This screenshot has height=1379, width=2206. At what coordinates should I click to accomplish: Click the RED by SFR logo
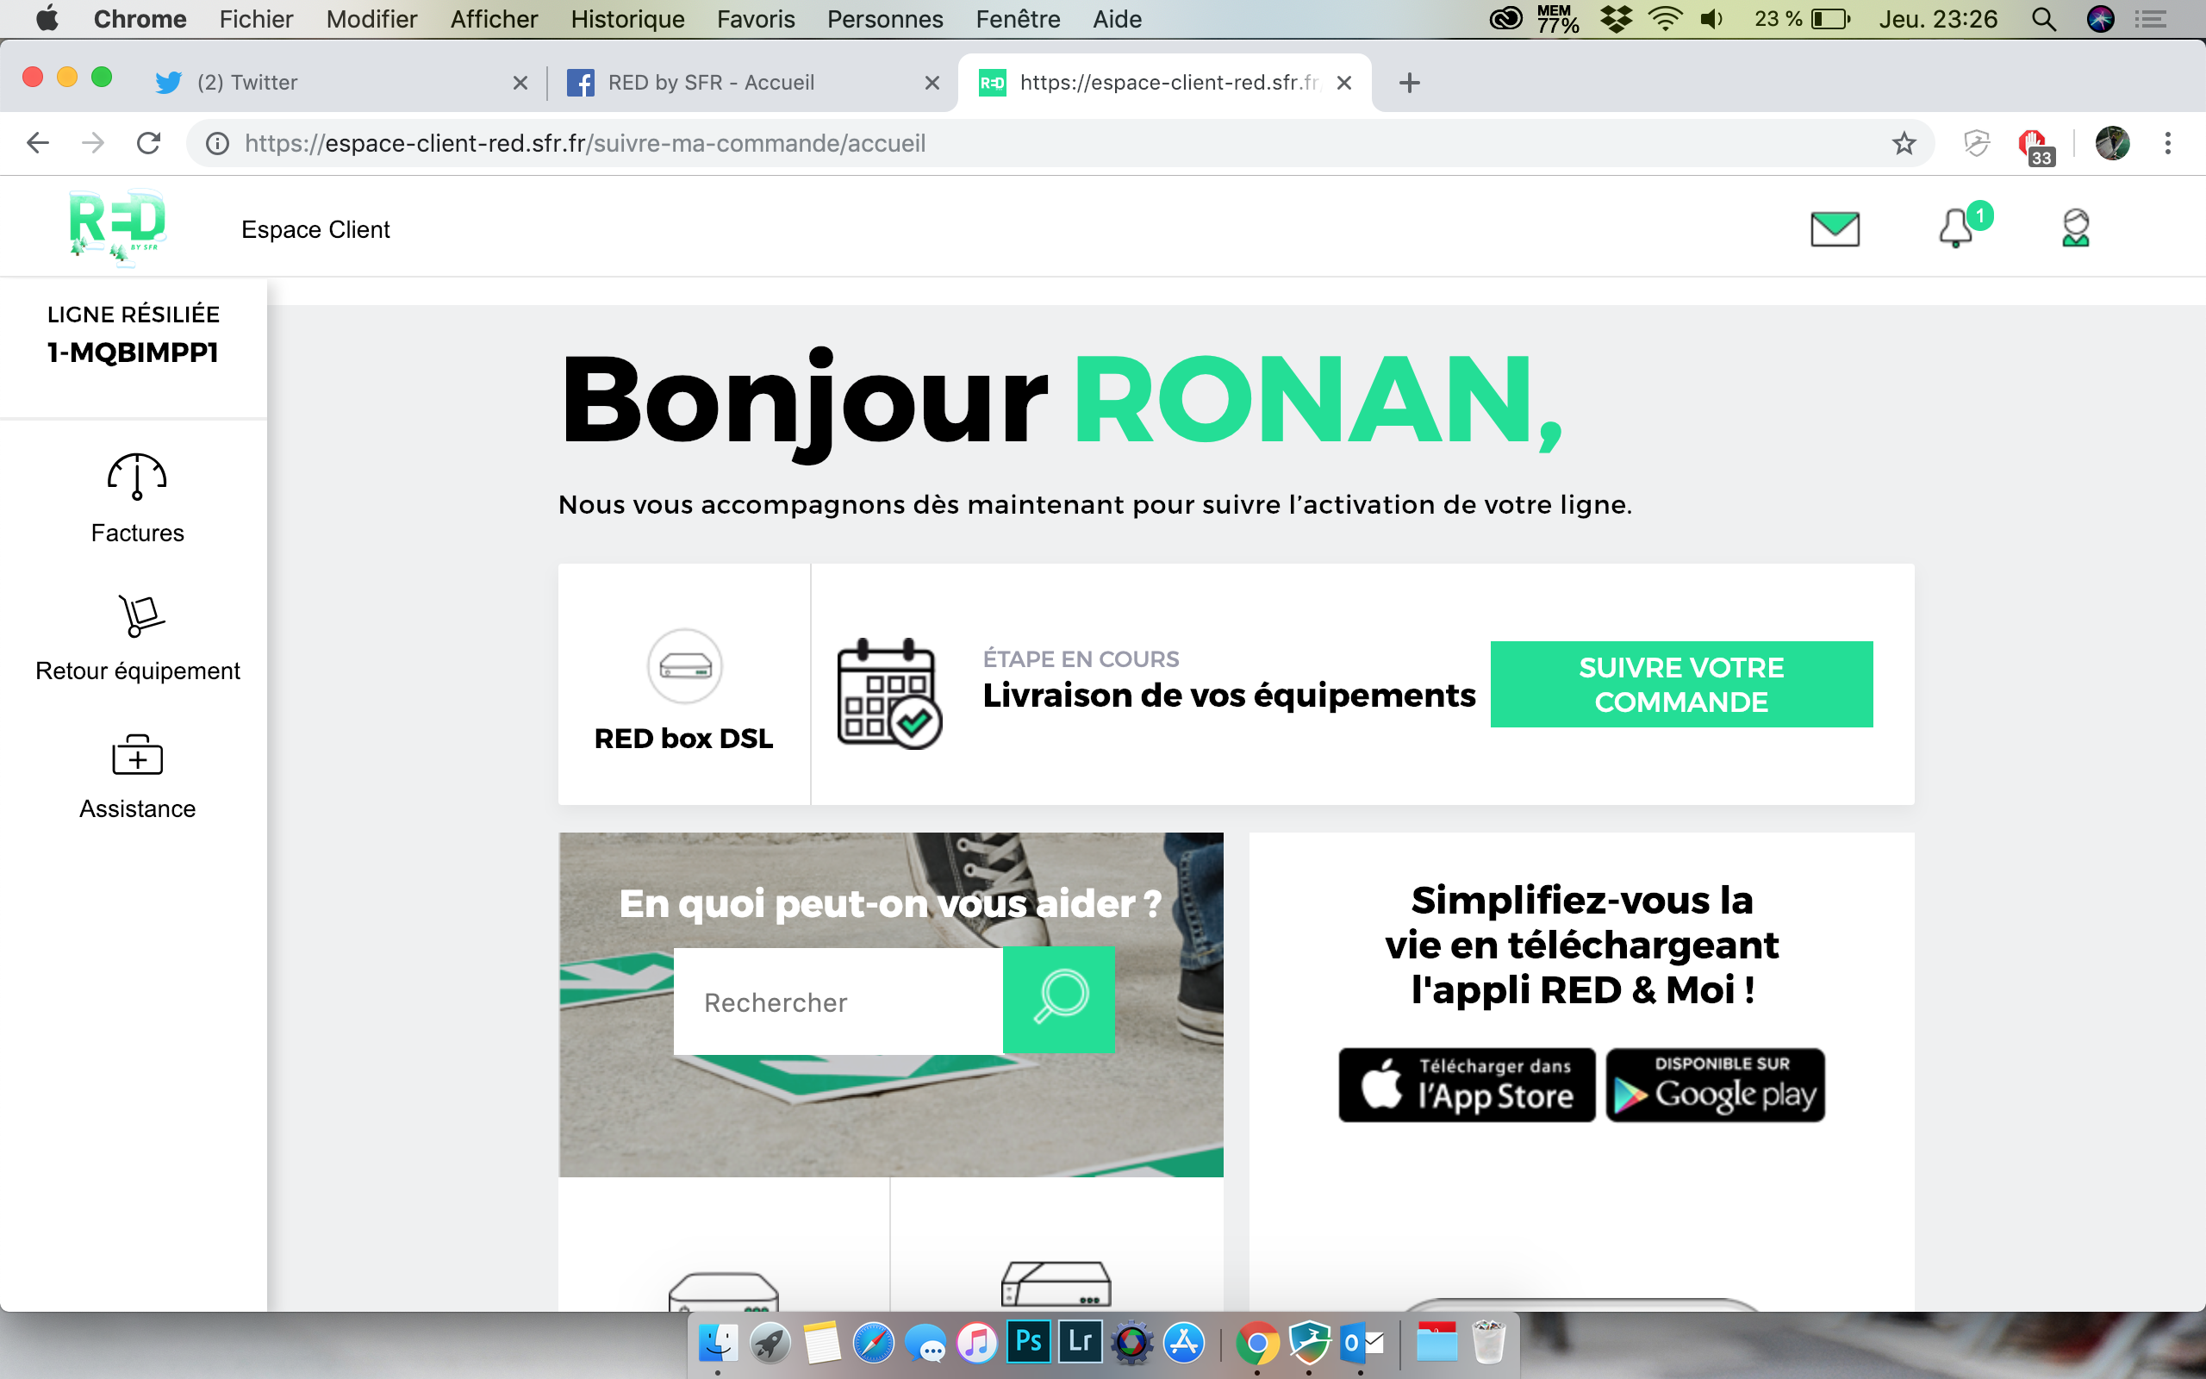pos(117,226)
